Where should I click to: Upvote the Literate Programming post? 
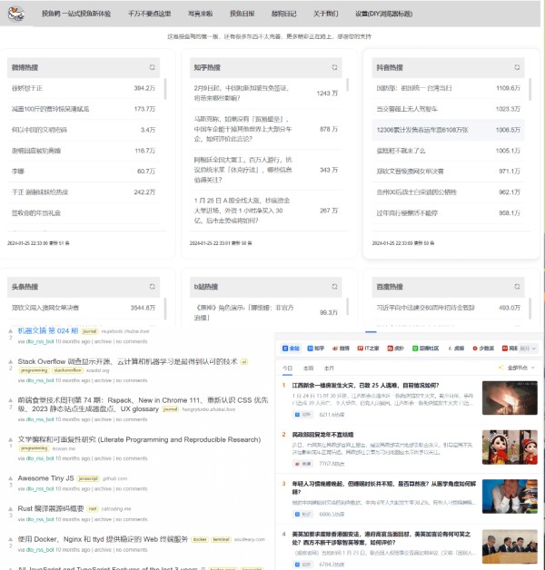pyautogui.click(x=11, y=439)
